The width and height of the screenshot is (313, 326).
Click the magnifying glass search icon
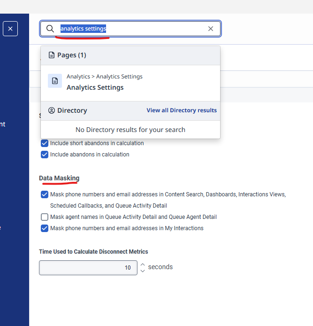click(x=50, y=29)
